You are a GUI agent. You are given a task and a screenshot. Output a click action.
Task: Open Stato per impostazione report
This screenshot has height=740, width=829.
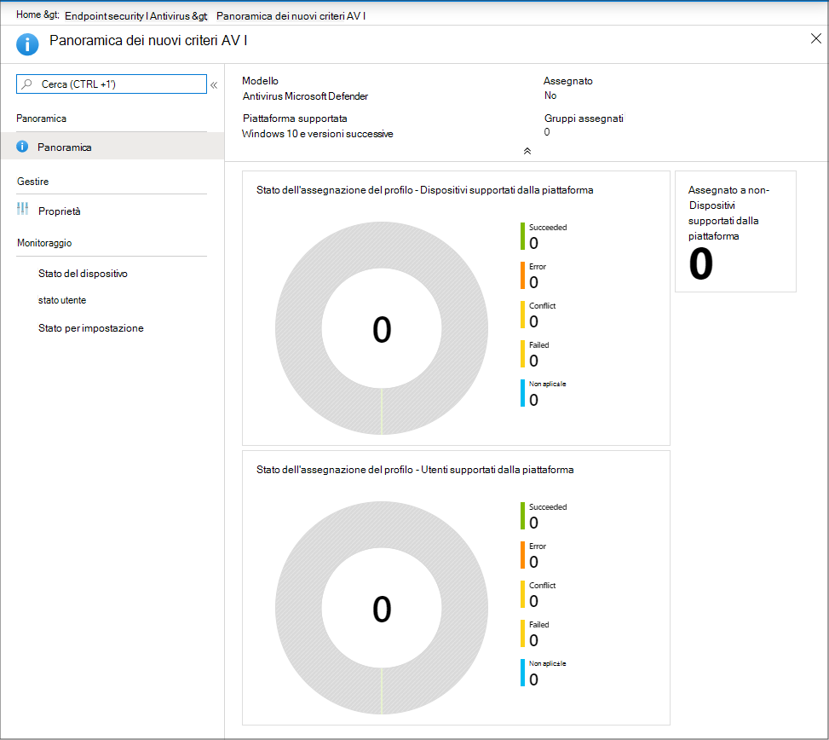(90, 328)
